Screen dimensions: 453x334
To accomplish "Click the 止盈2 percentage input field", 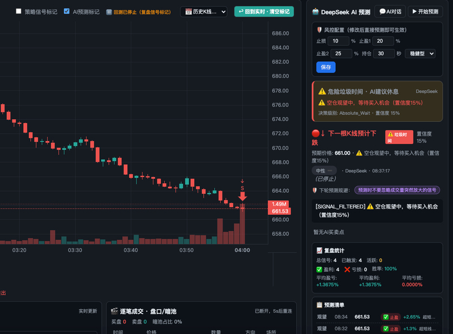I will (x=341, y=53).
